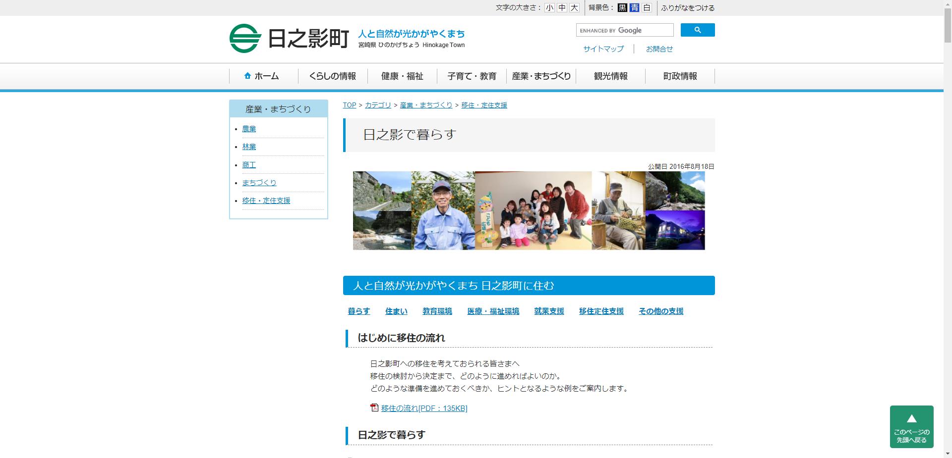Switch to the 子育て・教育 section
The height and width of the screenshot is (458, 952).
click(472, 76)
